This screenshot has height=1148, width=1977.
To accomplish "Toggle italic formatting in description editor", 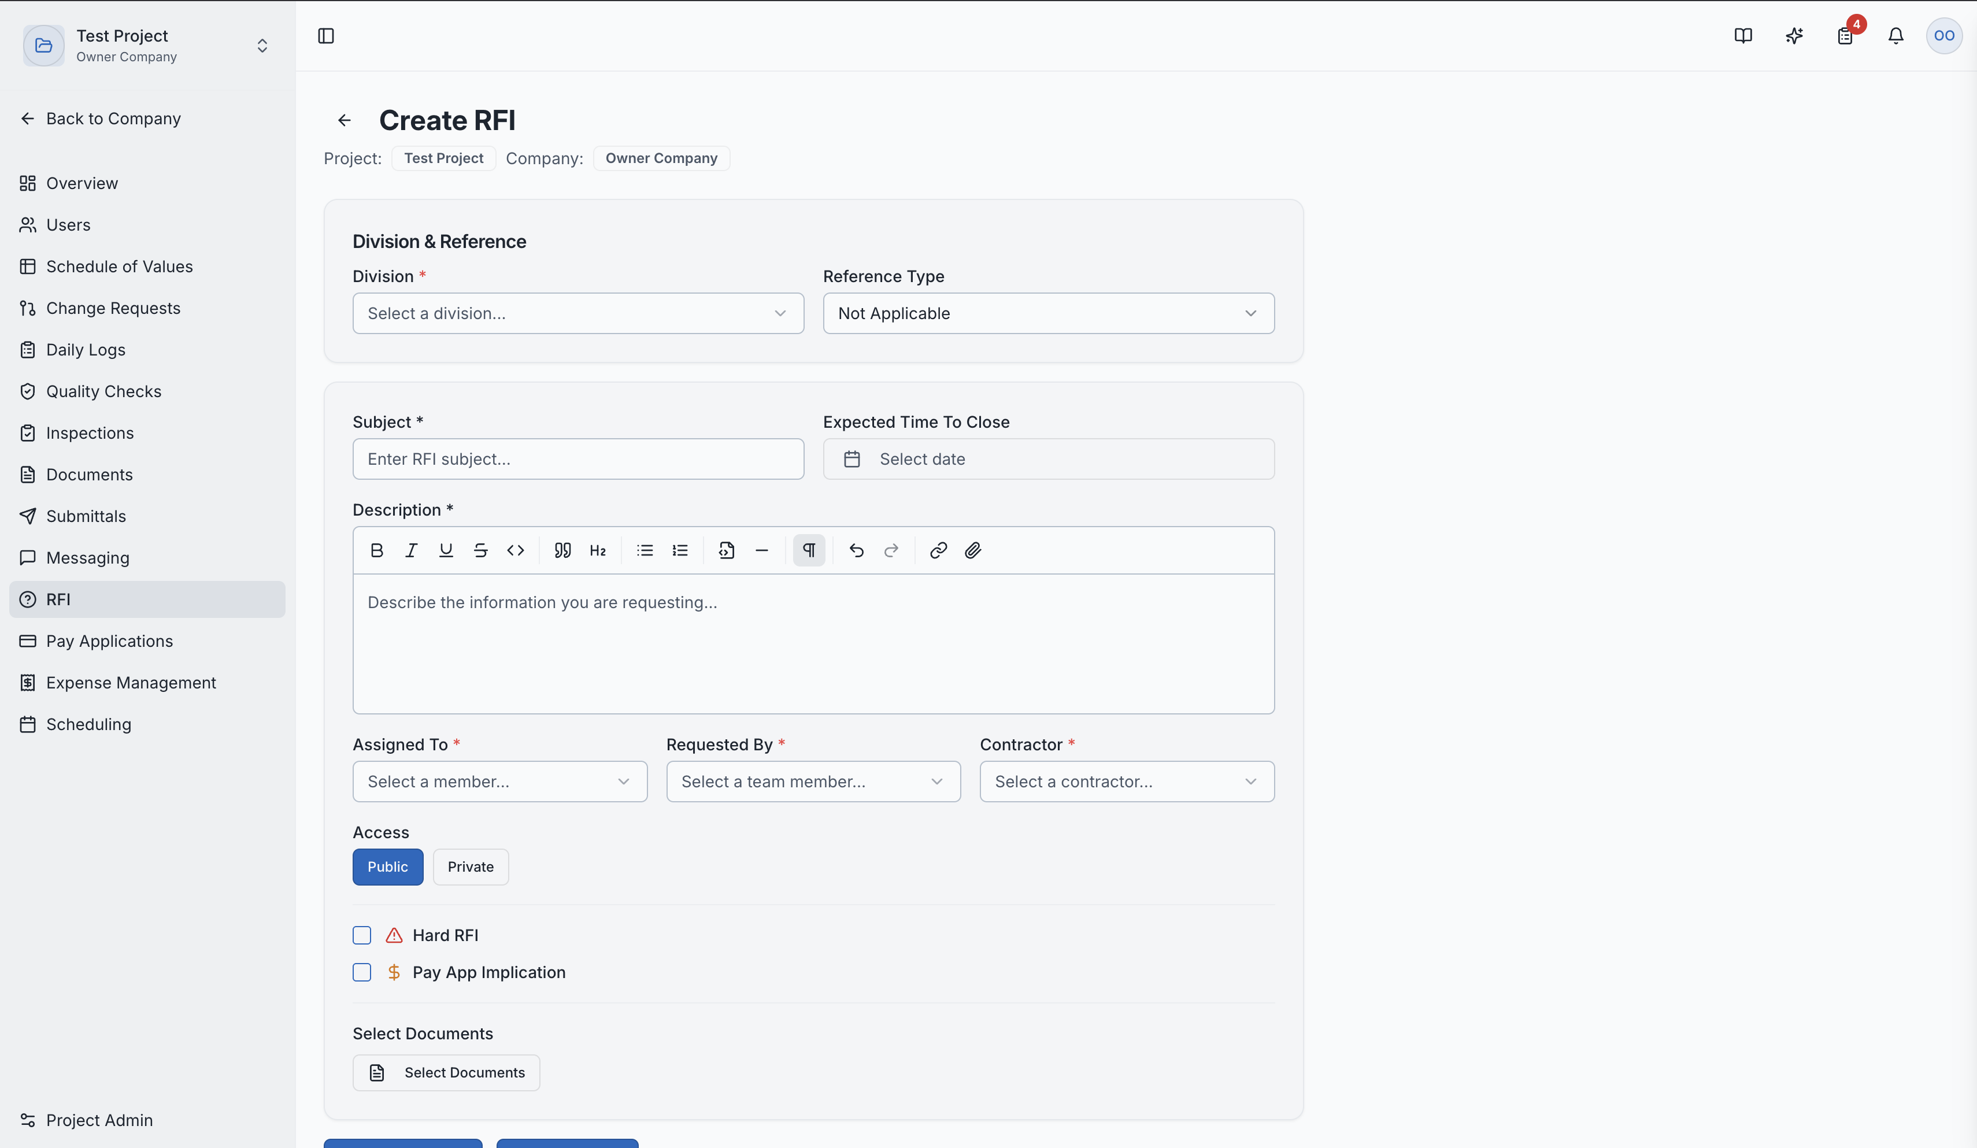I will pyautogui.click(x=411, y=551).
